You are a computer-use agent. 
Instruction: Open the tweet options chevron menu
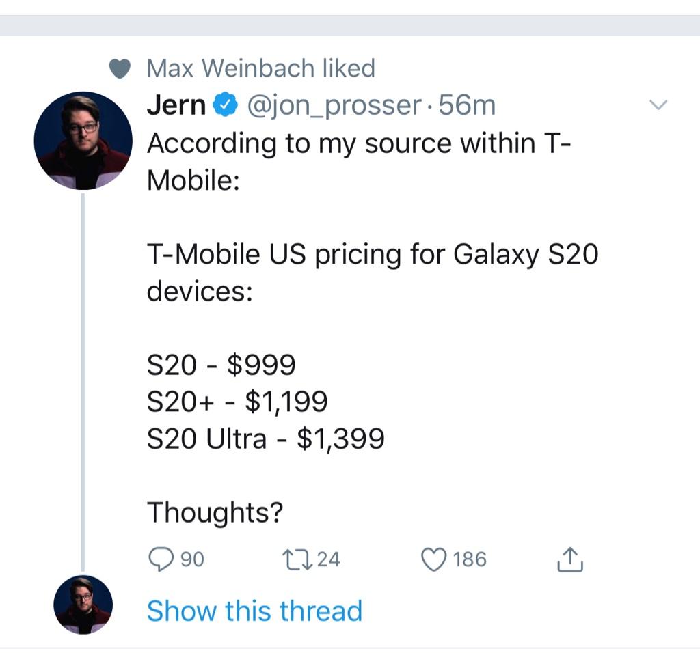pyautogui.click(x=658, y=105)
